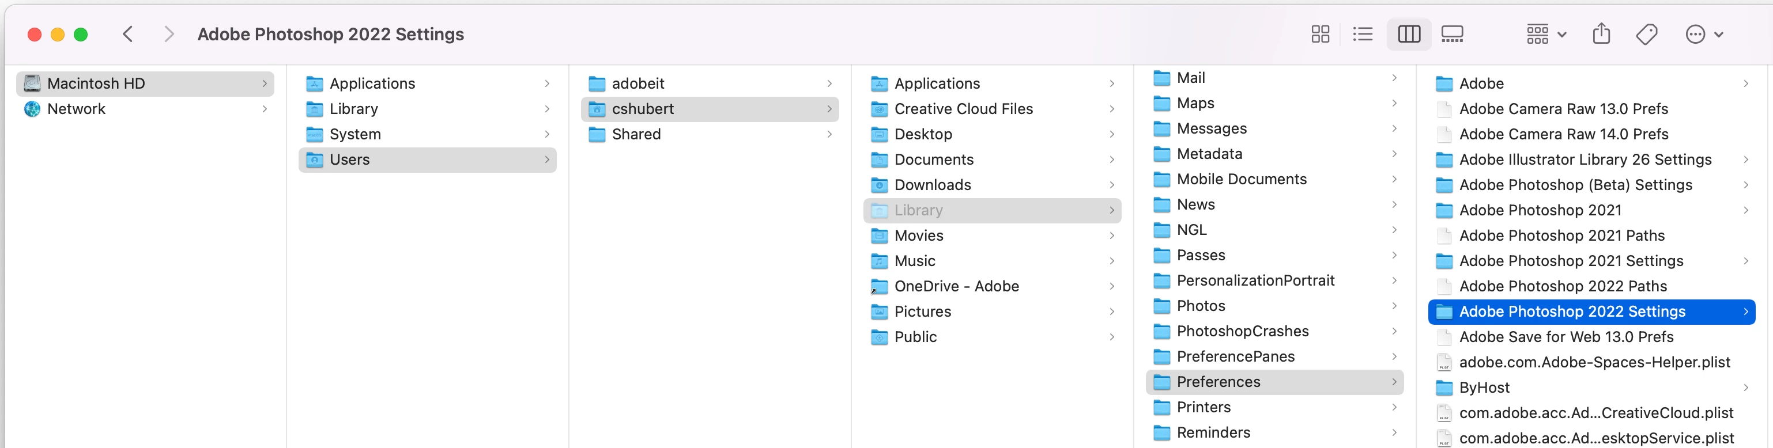
Task: Switch to icon grid view
Action: 1320,35
